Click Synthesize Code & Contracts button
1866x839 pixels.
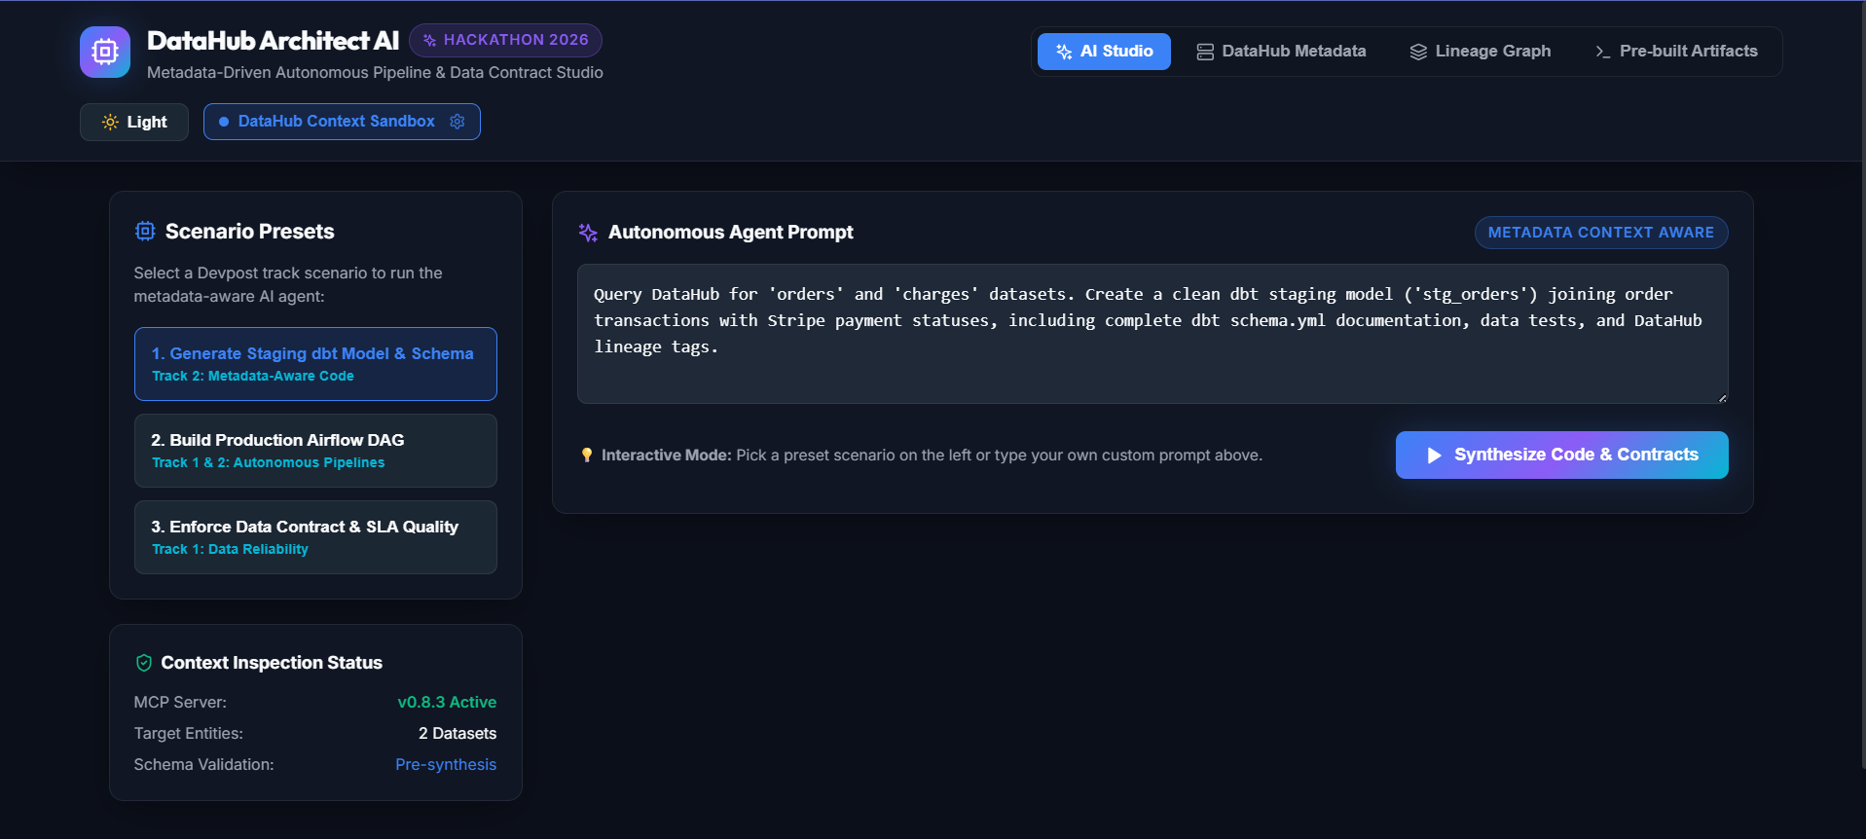point(1562,456)
